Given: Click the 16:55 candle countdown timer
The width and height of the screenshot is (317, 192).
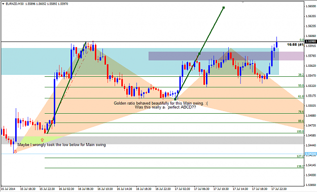Looking at the screenshot, I should coord(295,44).
